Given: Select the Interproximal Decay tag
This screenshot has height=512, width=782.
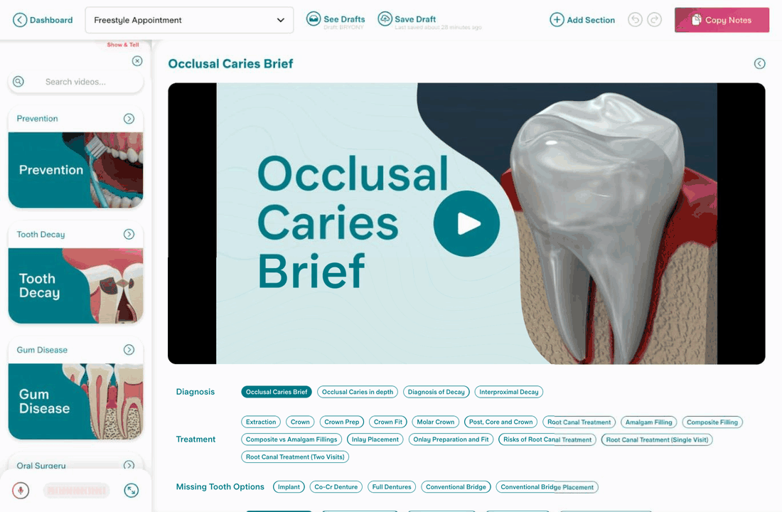Looking at the screenshot, I should click(x=509, y=393).
